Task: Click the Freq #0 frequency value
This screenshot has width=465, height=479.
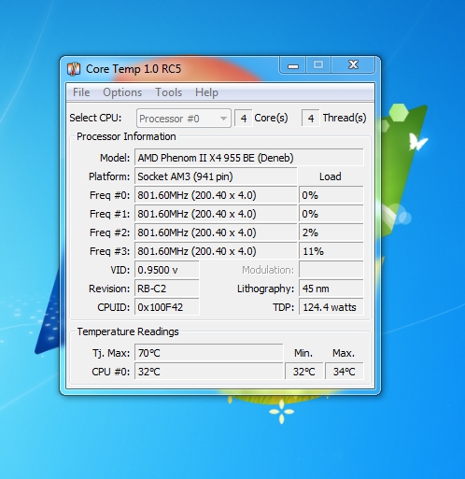Action: point(216,195)
